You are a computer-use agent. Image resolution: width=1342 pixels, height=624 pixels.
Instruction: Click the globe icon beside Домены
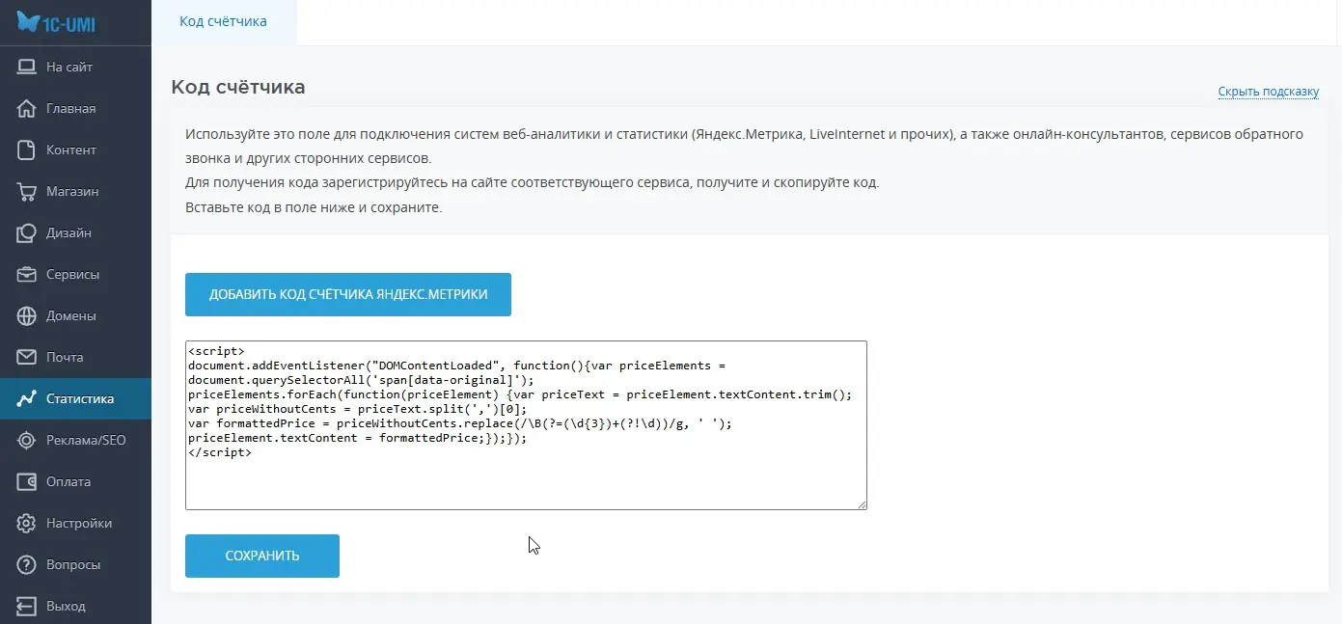pos(27,315)
